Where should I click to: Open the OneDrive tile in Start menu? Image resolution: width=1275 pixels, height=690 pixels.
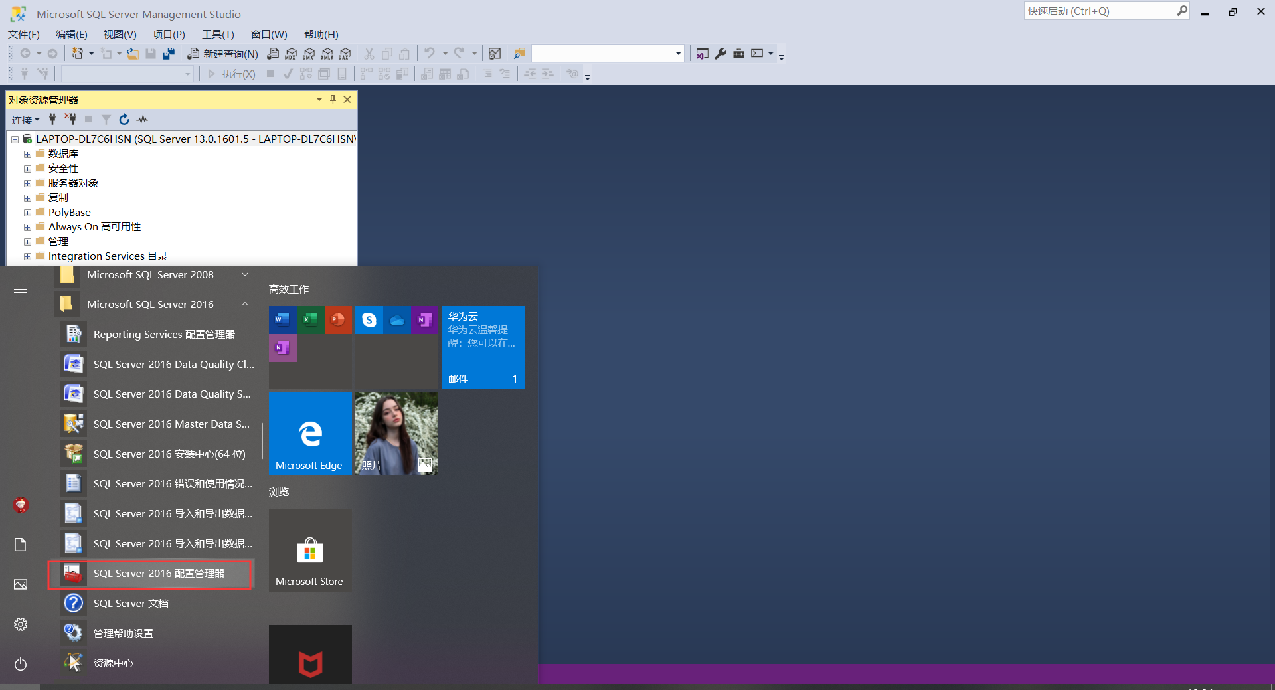coord(396,320)
